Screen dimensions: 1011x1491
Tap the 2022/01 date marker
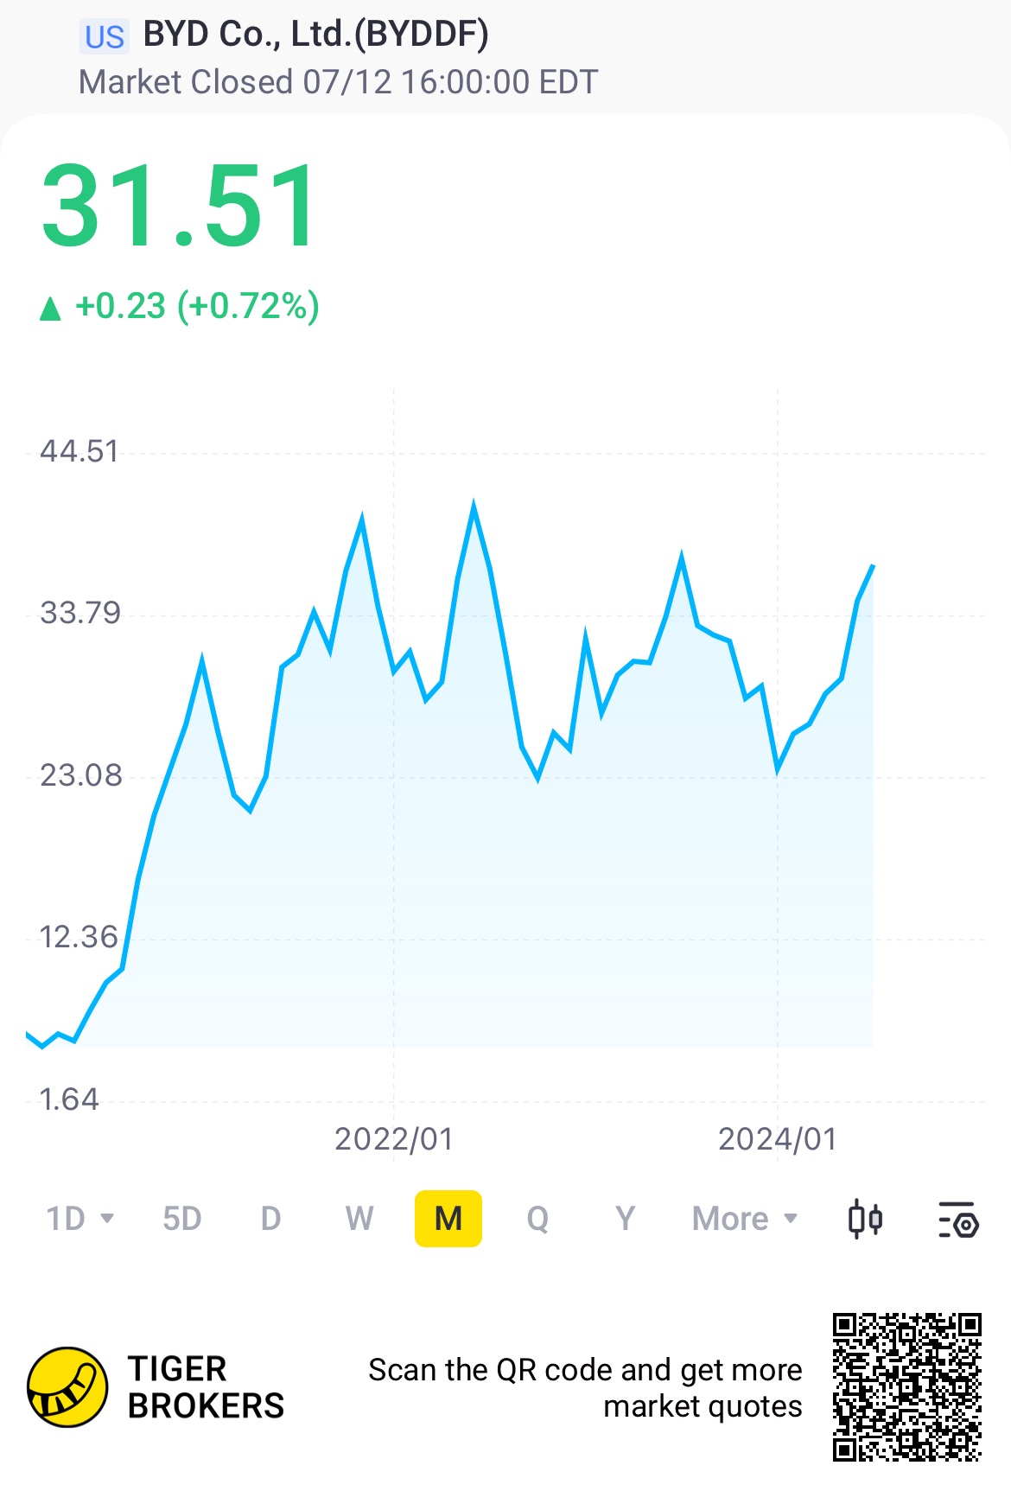[394, 1139]
